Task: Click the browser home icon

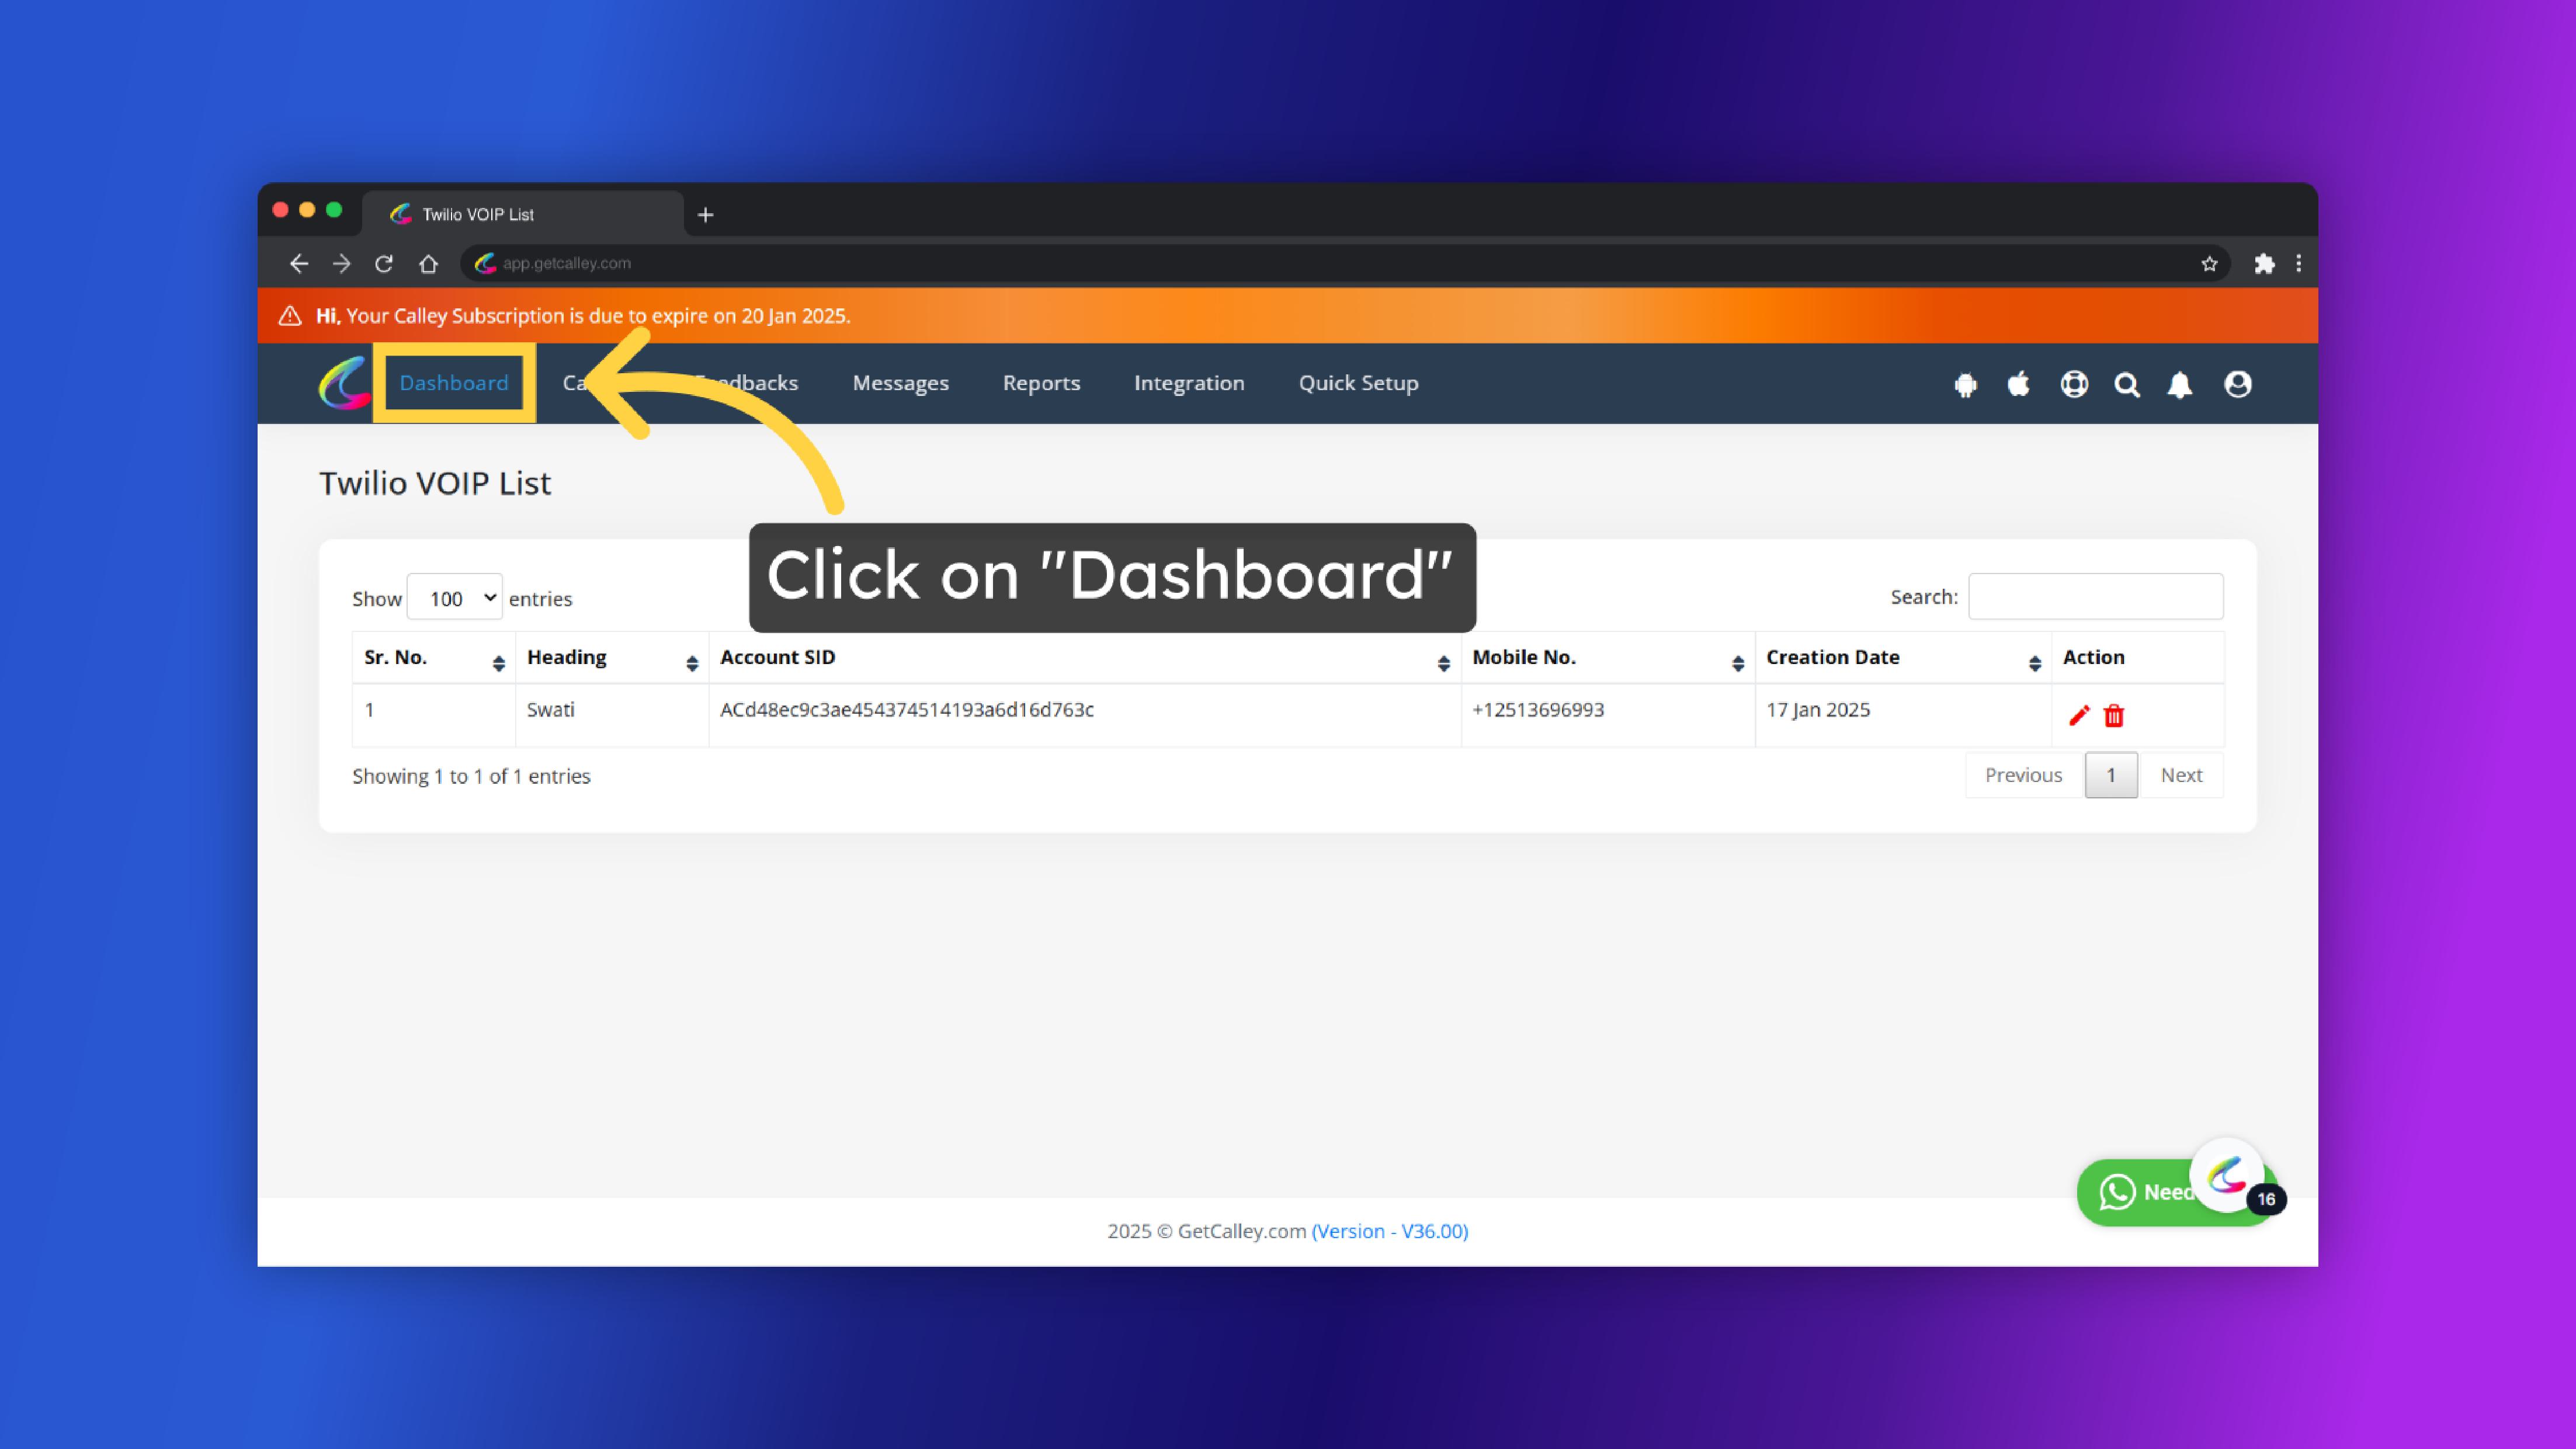Action: (428, 263)
